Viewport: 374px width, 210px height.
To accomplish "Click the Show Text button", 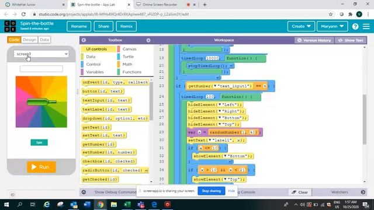I will [351, 40].
